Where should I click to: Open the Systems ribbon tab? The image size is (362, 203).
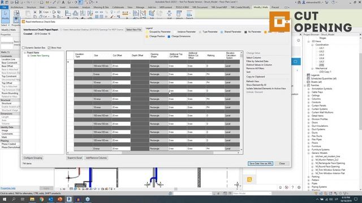(52, 7)
